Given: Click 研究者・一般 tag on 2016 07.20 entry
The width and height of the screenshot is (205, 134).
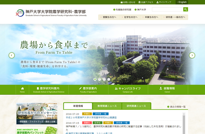Looking at the screenshot, I should [x=101, y=114].
